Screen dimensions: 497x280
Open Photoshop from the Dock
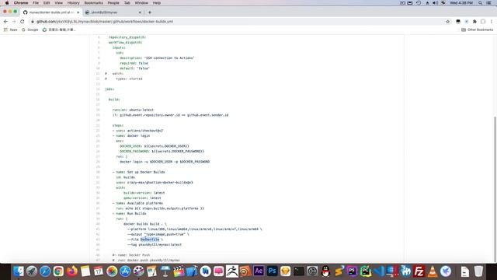coord(272,271)
